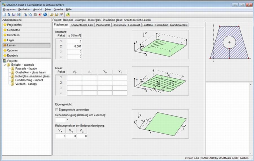This screenshot has width=254, height=161.
Task: Open the Geometrie work area
Action: click(27, 30)
